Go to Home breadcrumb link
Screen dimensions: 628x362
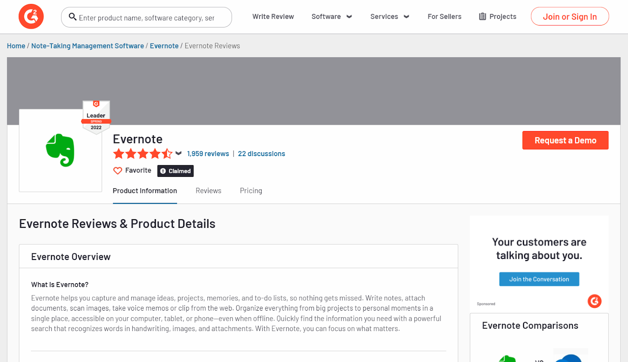pos(16,46)
